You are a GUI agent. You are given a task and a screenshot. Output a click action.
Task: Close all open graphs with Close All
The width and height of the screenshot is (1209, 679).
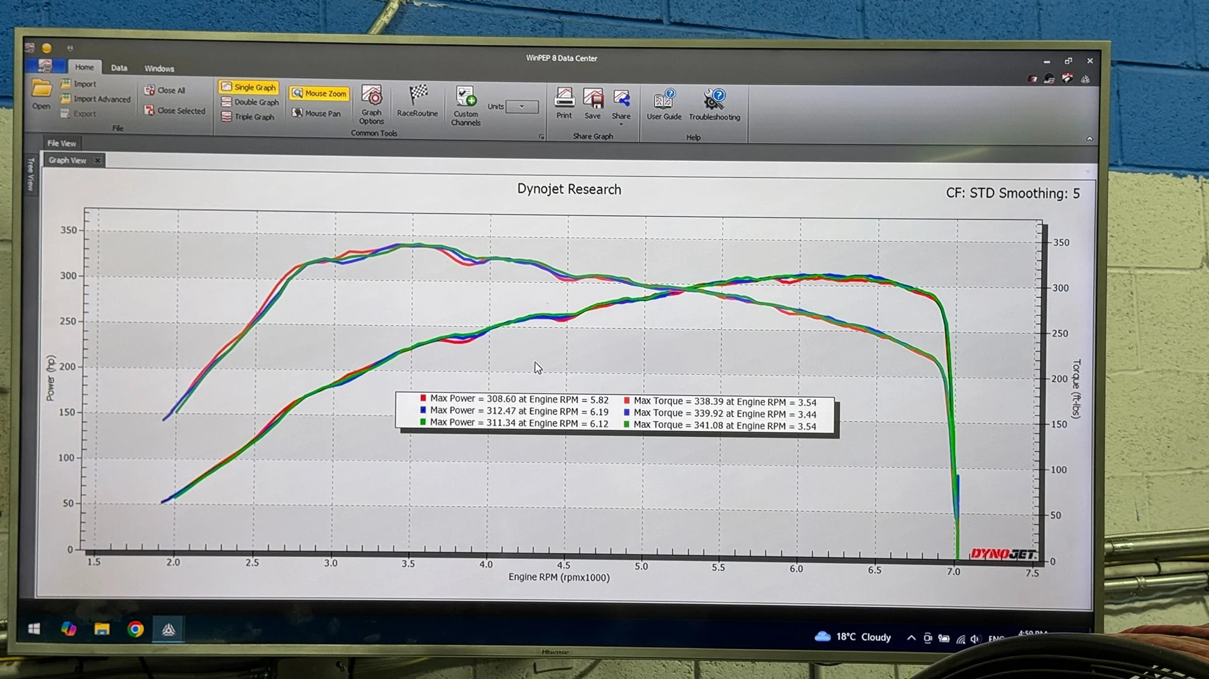(165, 90)
